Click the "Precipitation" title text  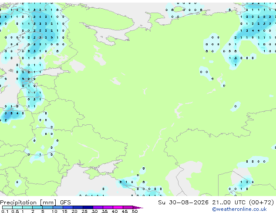coord(18,203)
